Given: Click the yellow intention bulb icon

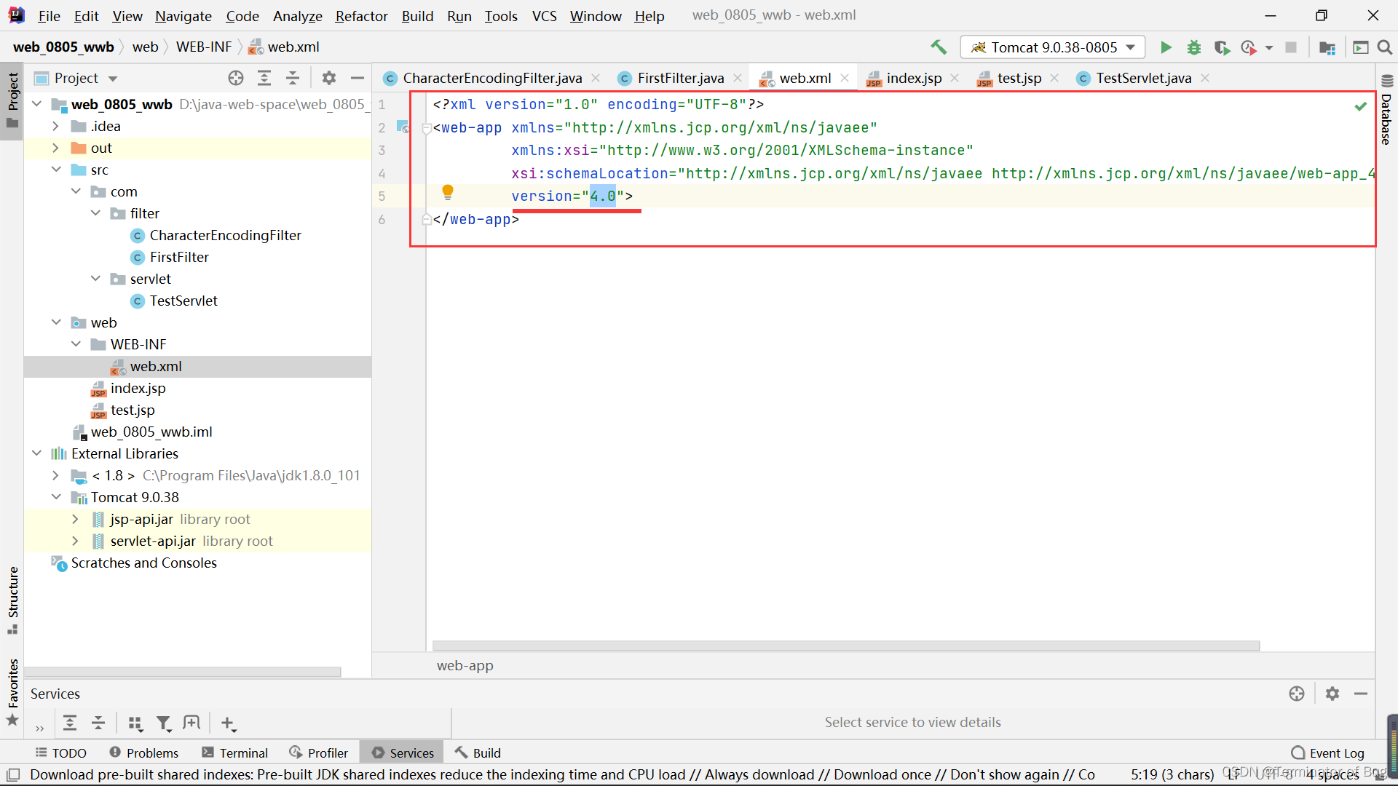Looking at the screenshot, I should (448, 192).
